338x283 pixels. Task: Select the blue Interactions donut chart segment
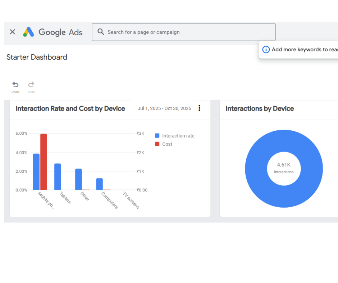284,140
